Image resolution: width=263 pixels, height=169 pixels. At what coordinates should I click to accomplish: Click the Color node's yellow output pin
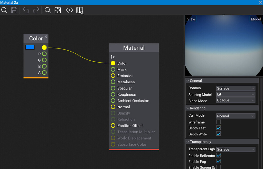tap(44, 47)
